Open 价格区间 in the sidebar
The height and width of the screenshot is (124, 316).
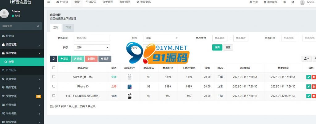[22, 70]
